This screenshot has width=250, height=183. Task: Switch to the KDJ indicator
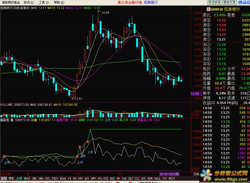pos(131,178)
